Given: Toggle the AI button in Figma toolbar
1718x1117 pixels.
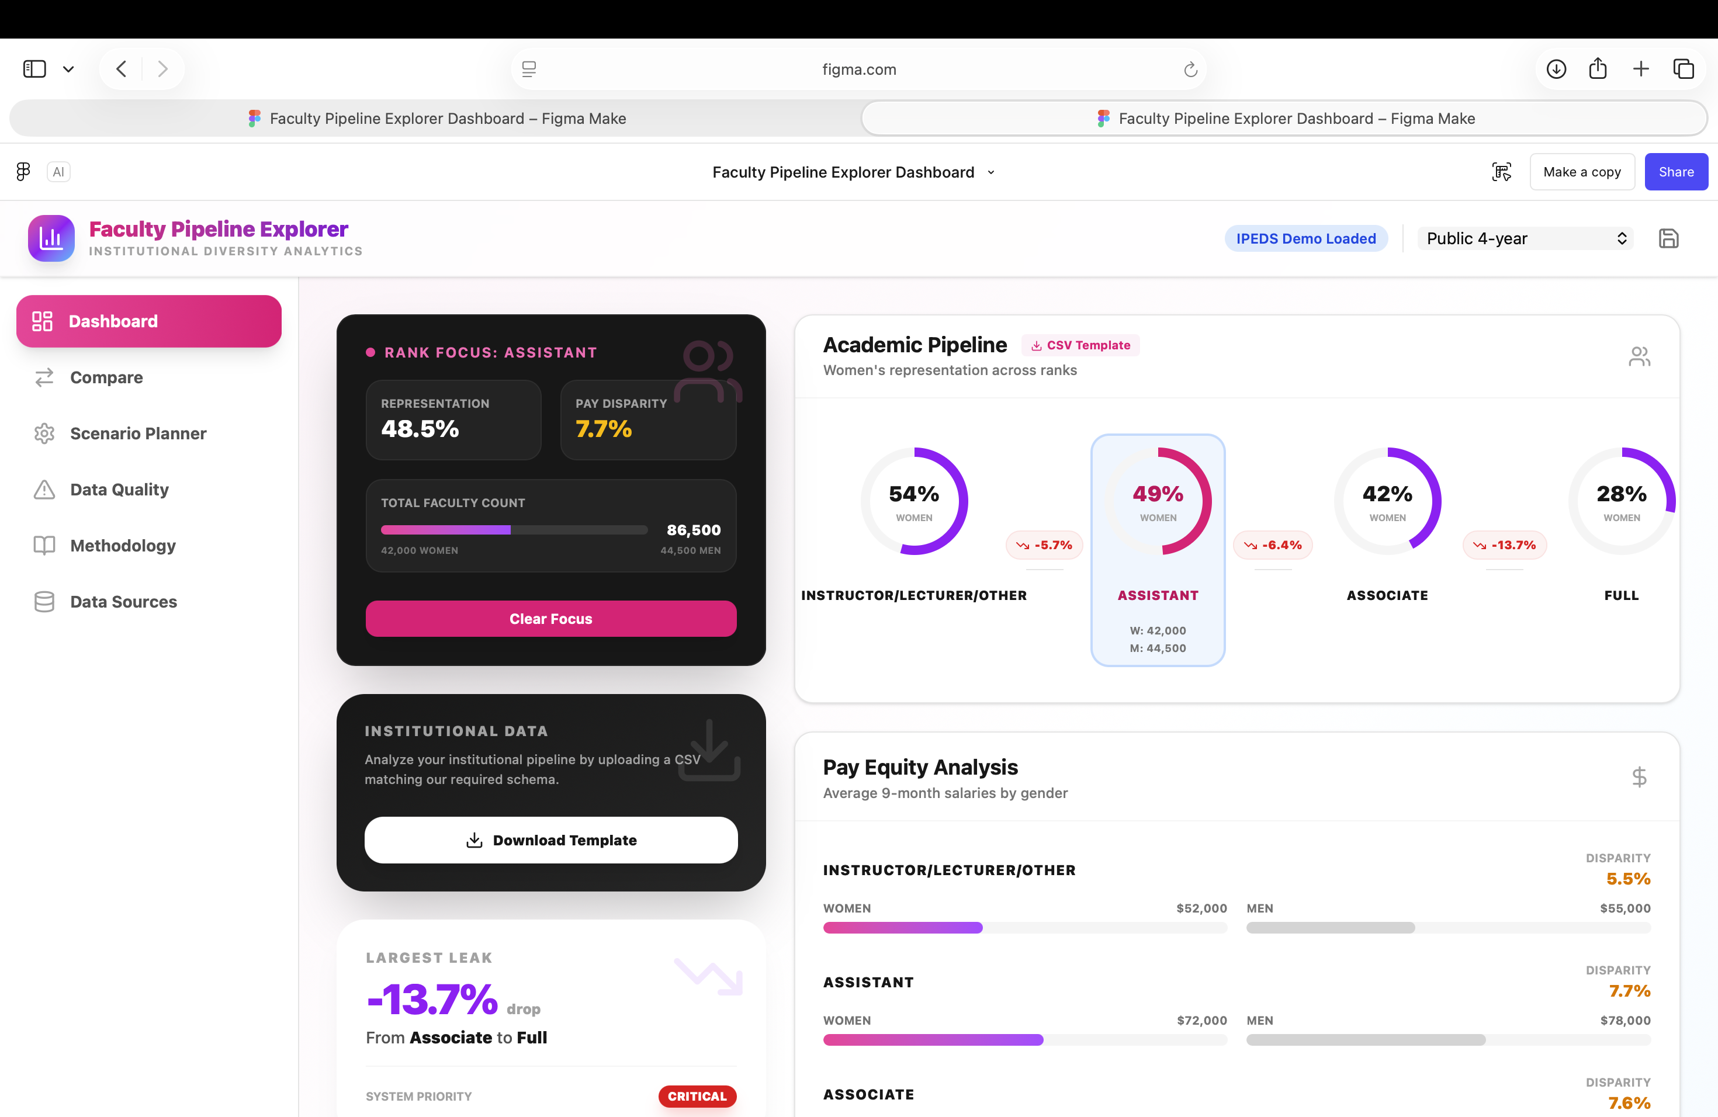Looking at the screenshot, I should coord(58,172).
